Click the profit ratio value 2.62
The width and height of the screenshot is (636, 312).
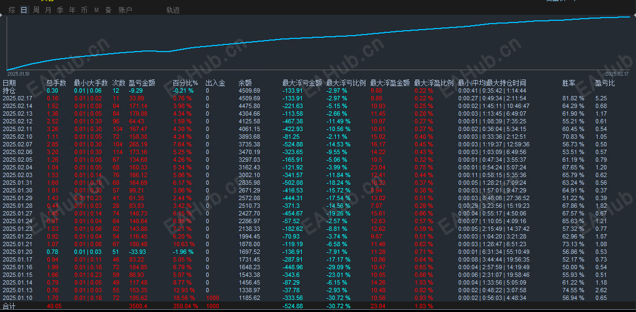(x=601, y=290)
